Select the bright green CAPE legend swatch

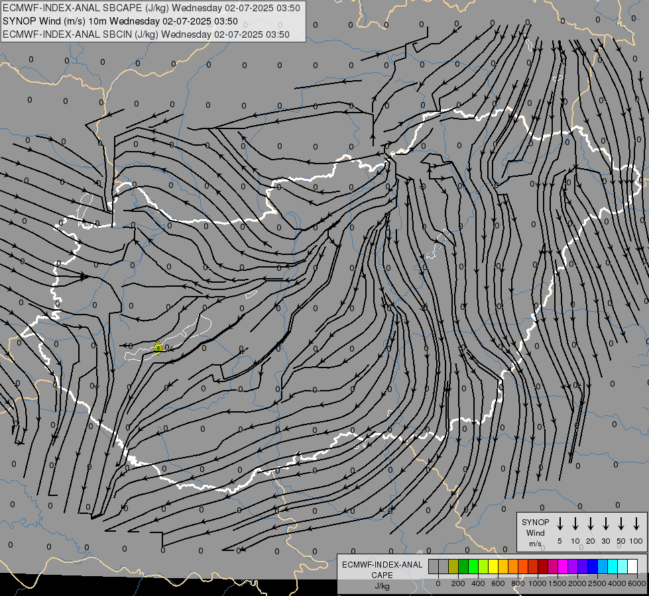click(473, 566)
